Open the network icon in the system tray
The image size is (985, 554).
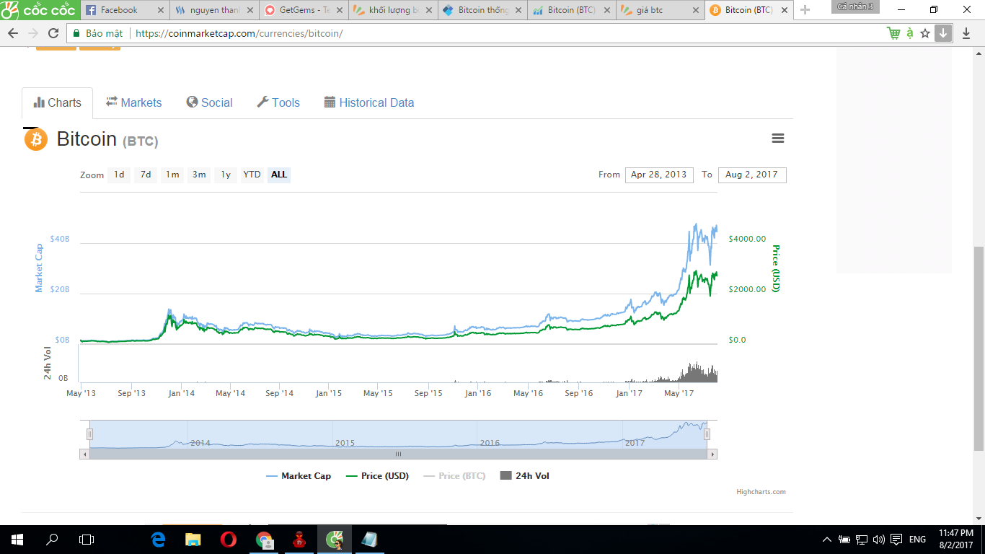(x=861, y=540)
